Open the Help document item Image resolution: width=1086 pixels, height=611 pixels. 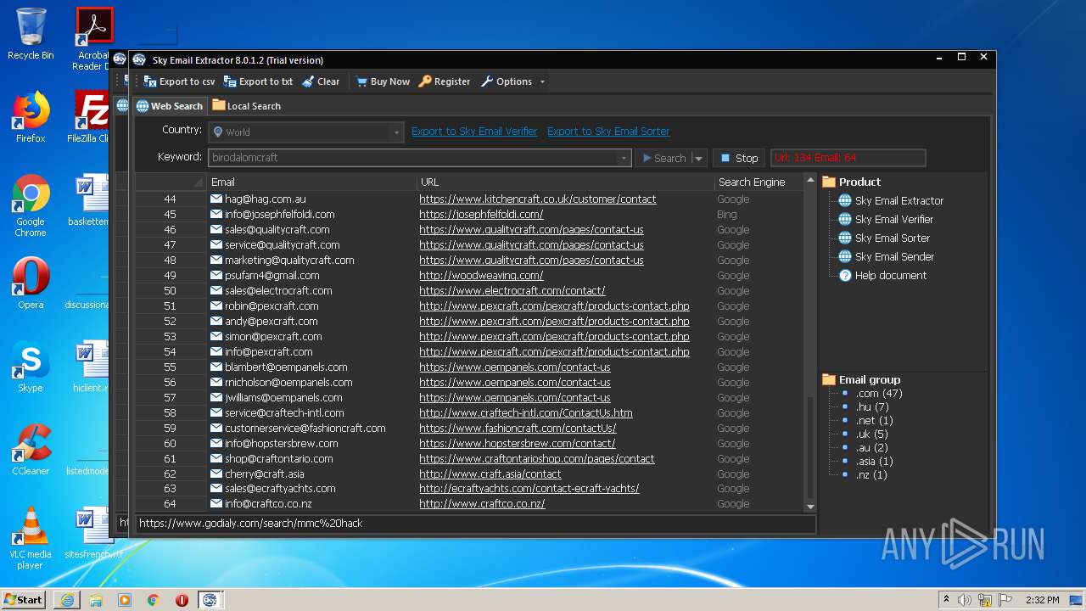tap(890, 276)
